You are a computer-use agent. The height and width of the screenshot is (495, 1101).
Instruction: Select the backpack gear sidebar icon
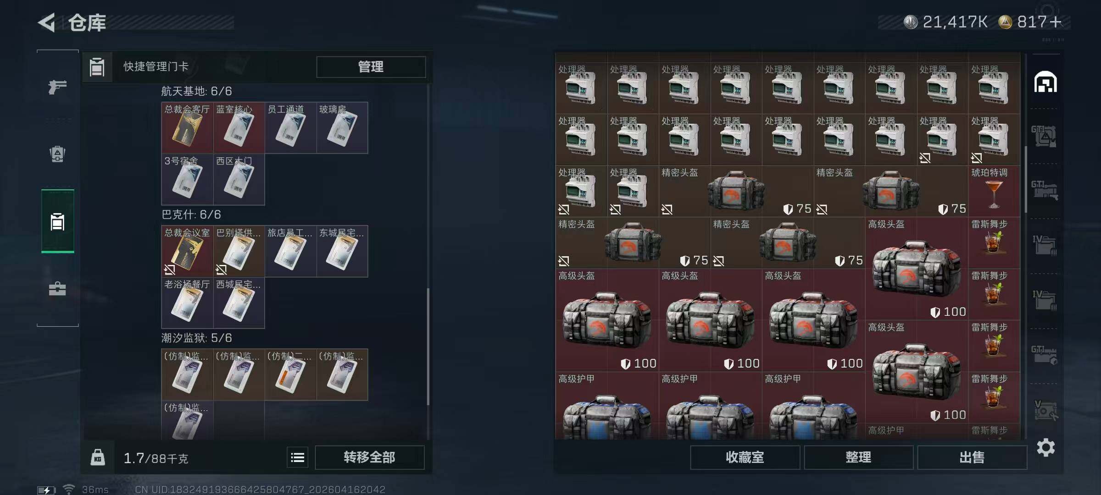(x=57, y=154)
